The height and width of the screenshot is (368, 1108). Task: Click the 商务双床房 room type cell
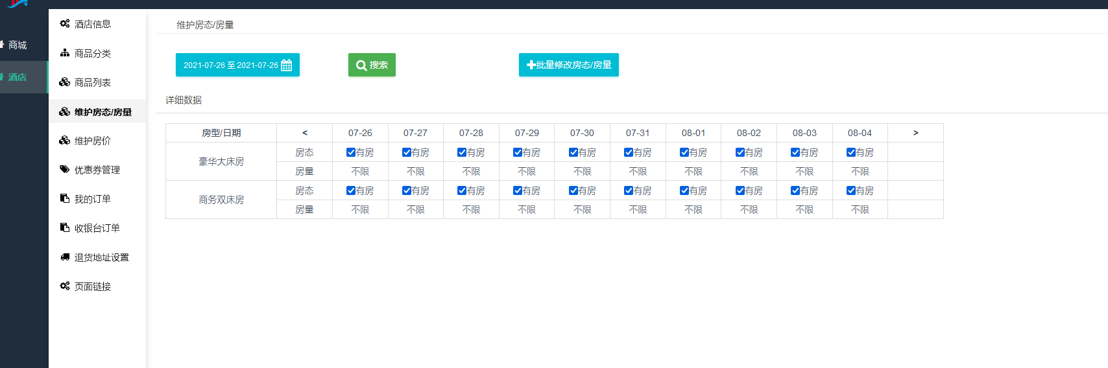[x=221, y=200]
